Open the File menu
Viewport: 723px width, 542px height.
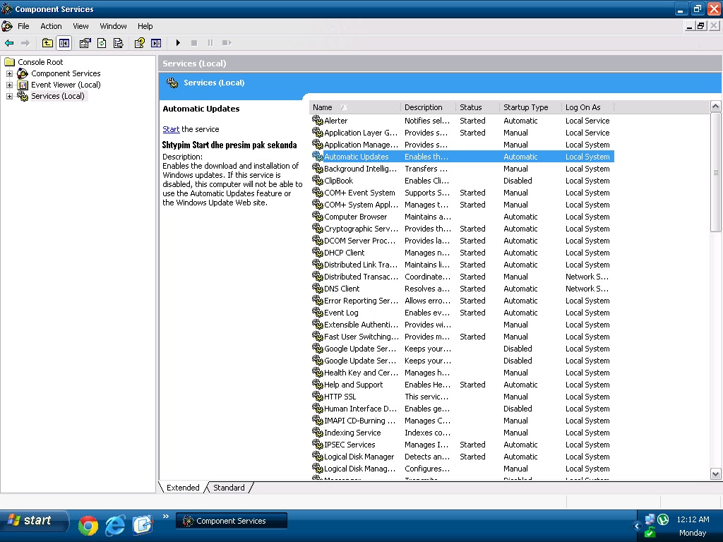23,26
